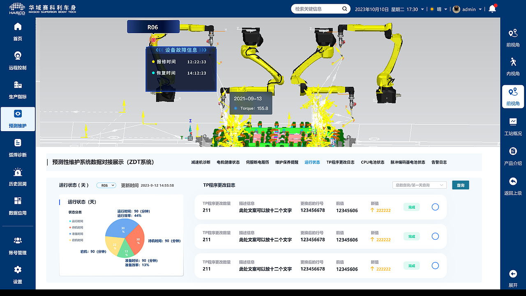Click the R06 robot label in 3D view
Image resolution: width=526 pixels, height=296 pixels.
[153, 27]
